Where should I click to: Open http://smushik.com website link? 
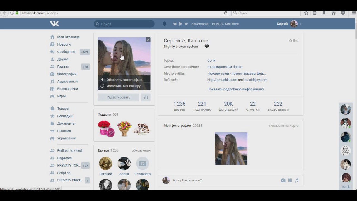coord(222,80)
